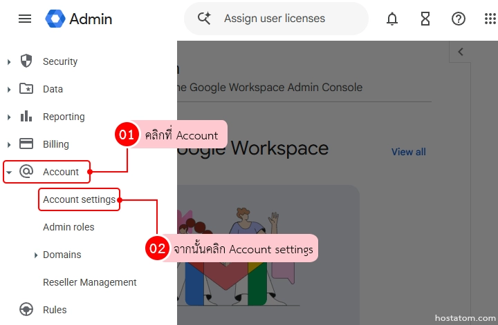
Task: Open Reseller Management
Action: point(89,282)
